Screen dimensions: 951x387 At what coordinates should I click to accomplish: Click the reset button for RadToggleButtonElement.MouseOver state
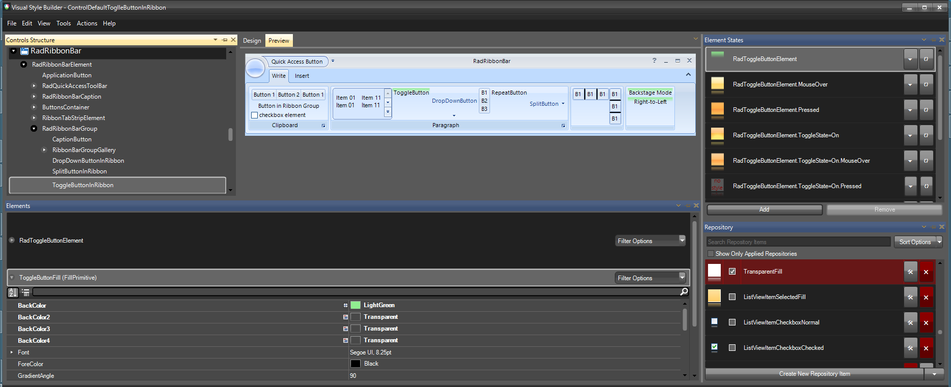(x=926, y=84)
